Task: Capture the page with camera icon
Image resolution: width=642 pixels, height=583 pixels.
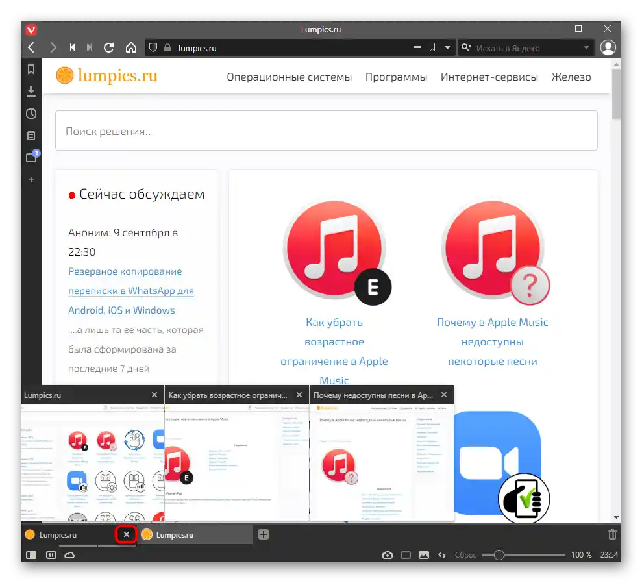Action: [388, 555]
